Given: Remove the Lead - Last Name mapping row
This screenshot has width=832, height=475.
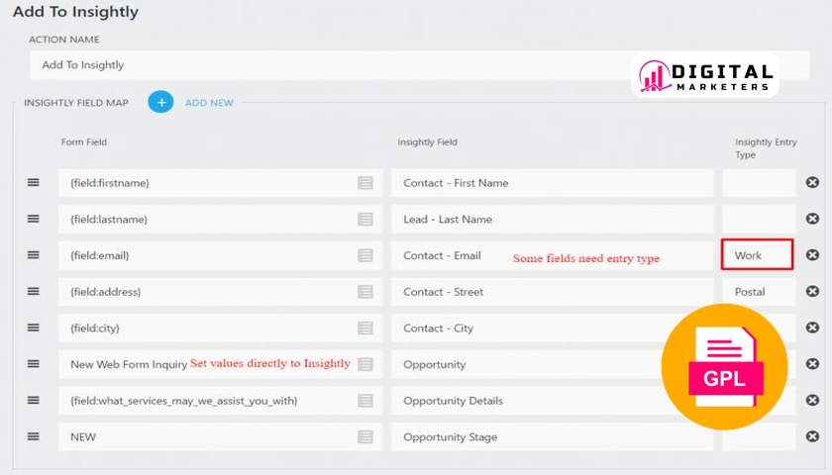Looking at the screenshot, I should coord(812,219).
